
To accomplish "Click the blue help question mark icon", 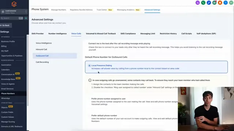I will tap(226, 3).
